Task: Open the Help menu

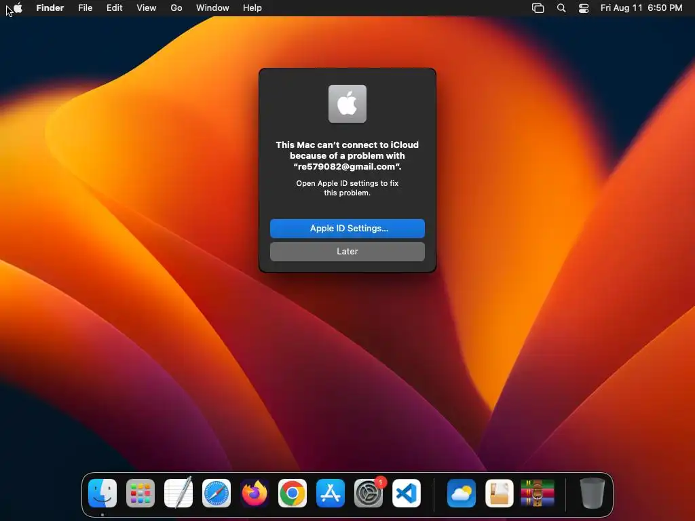Action: point(252,8)
